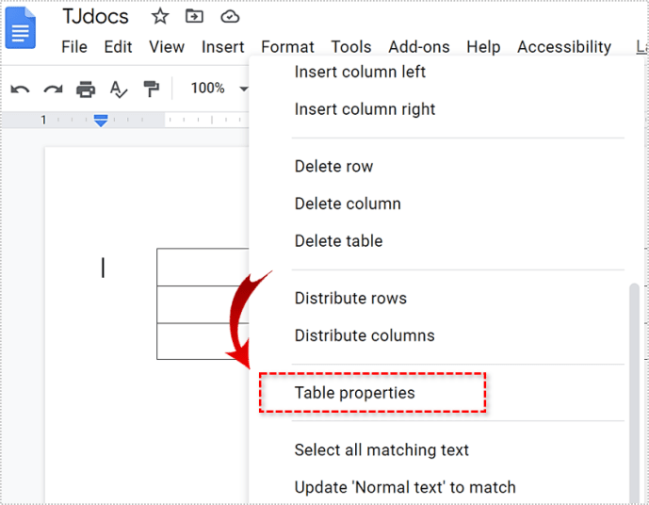The width and height of the screenshot is (649, 505).
Task: Click the blue indent marker on ruler
Action: (101, 121)
